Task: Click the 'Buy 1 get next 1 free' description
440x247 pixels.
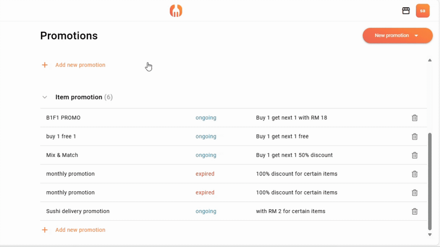Action: click(282, 136)
